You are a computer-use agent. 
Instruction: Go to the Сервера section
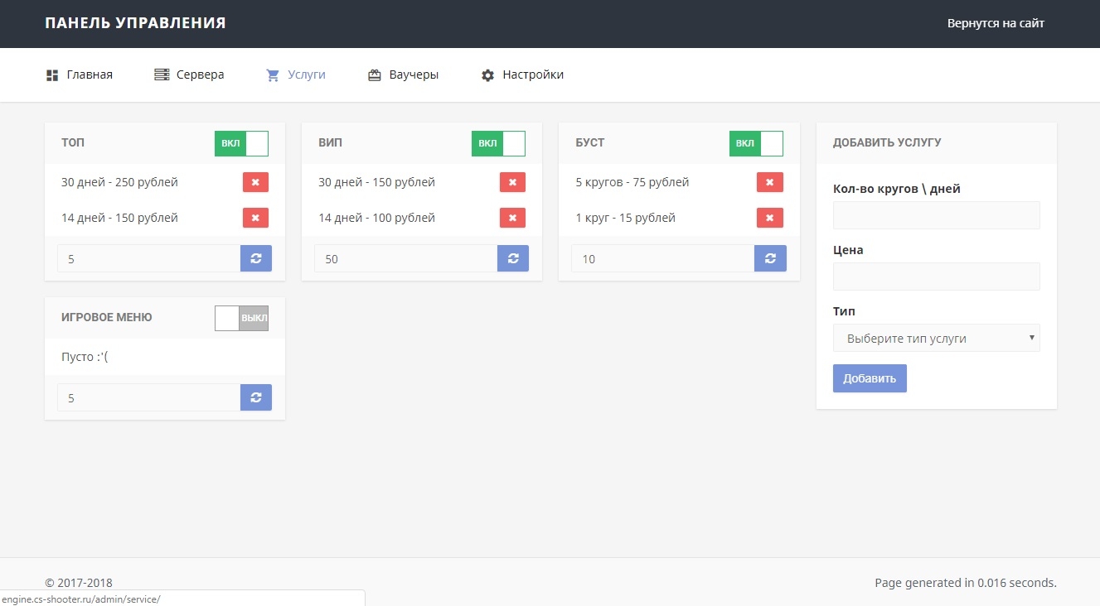pos(189,75)
